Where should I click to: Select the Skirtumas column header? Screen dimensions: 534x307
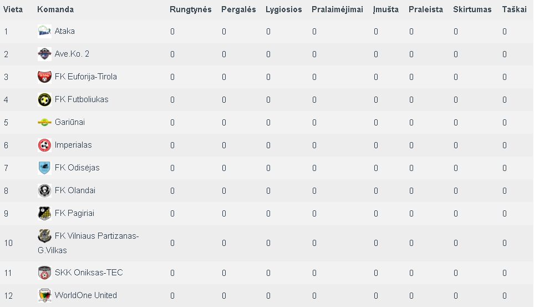pos(472,9)
